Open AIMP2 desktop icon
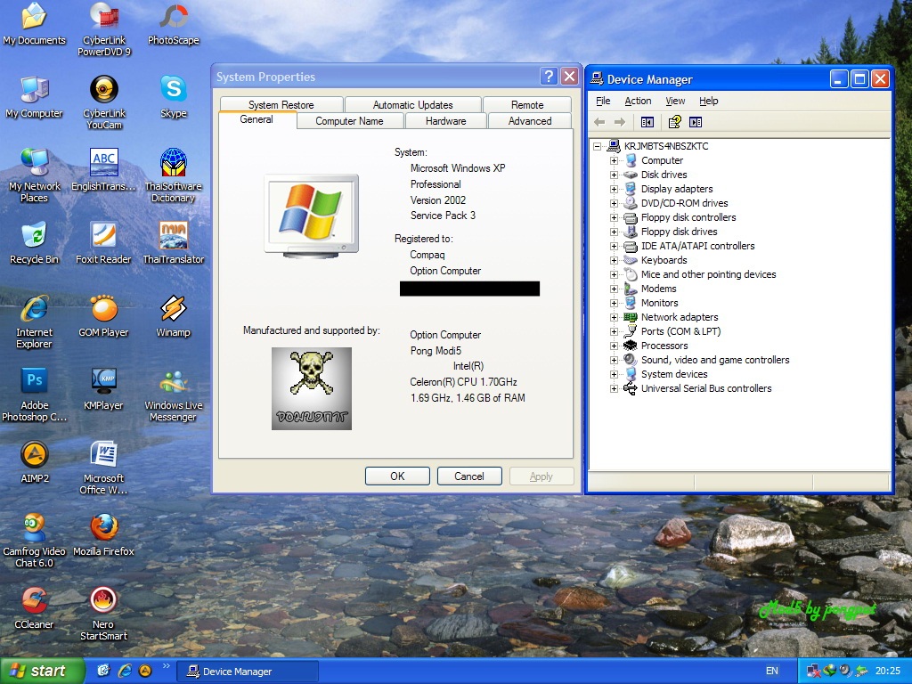The image size is (912, 684). 35,462
